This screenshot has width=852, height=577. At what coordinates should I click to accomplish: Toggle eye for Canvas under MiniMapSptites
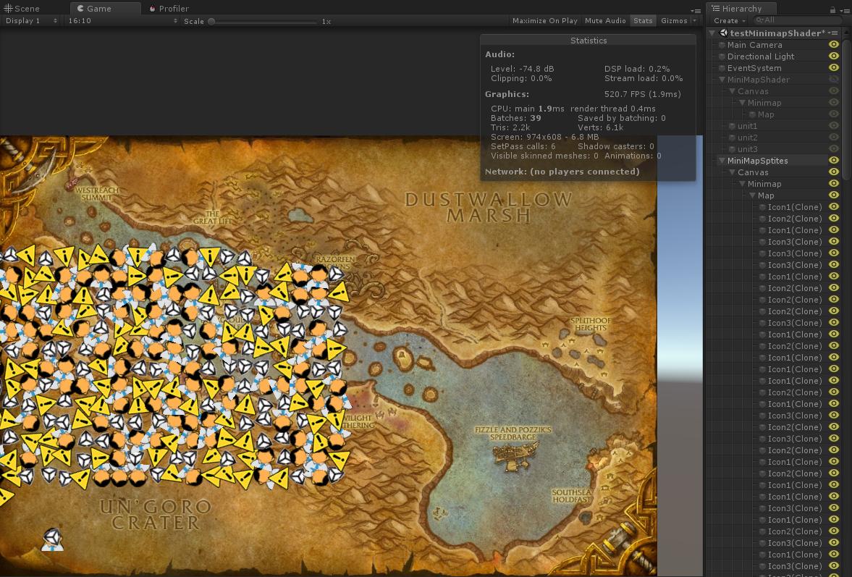(x=833, y=172)
